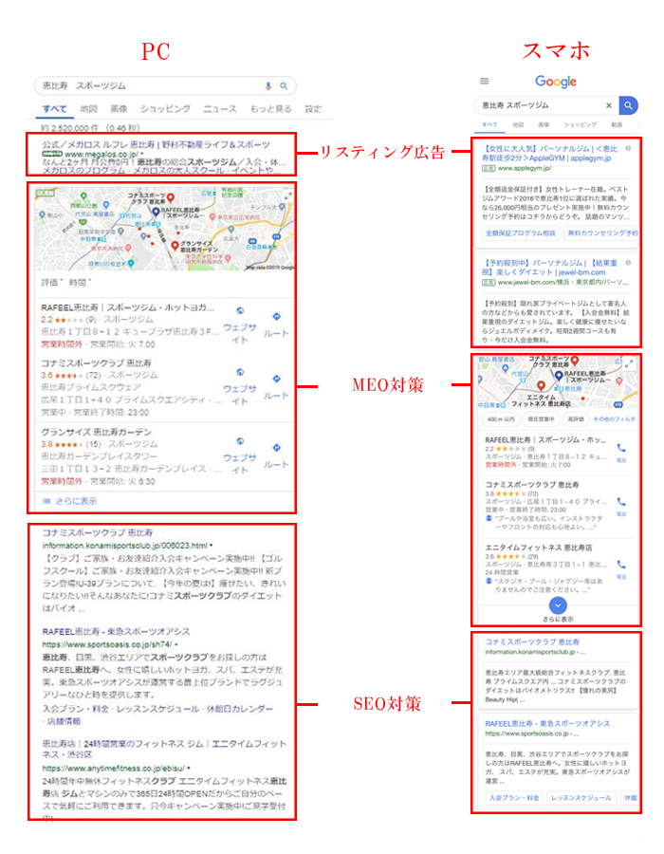Open the hamburger menu on the smartphone Google page
Viewport: 664px width, 854px height.
(x=485, y=82)
